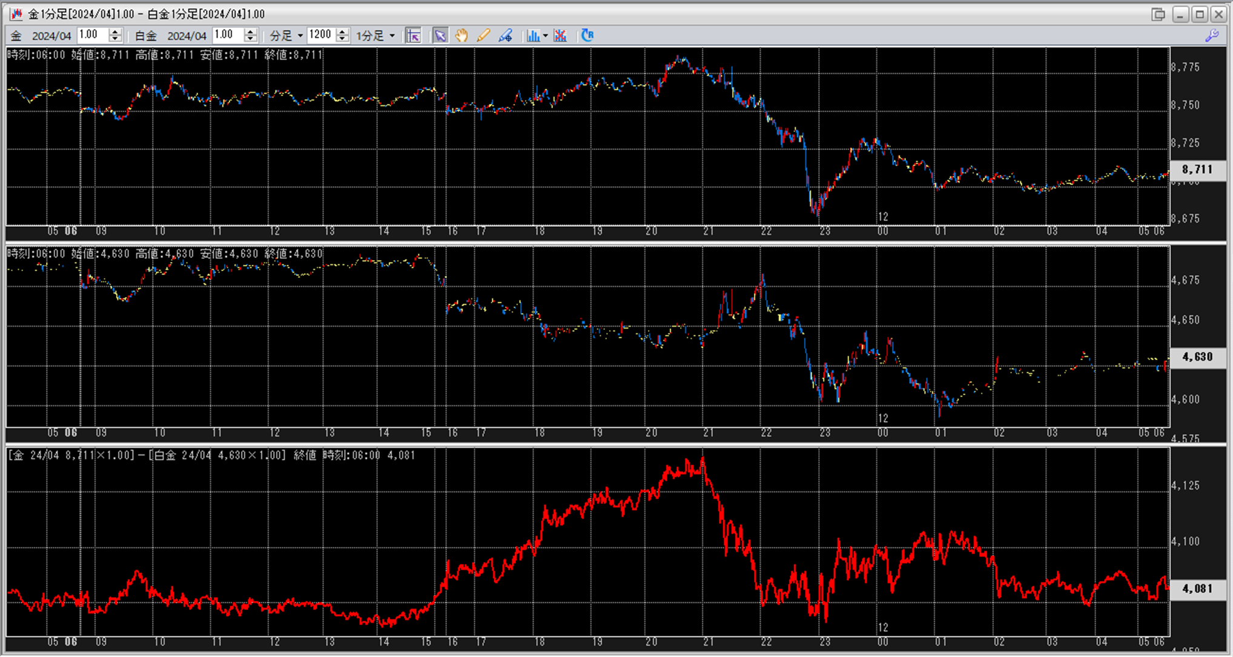
Task: Toggle the crosshair cursor display icon
Action: click(x=414, y=36)
